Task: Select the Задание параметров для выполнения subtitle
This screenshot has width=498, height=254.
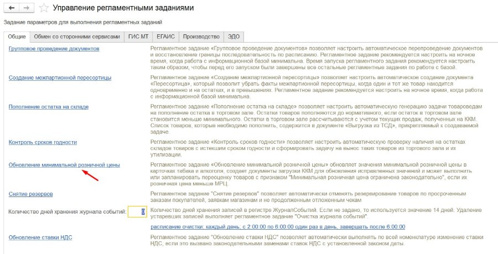Action: [x=83, y=22]
